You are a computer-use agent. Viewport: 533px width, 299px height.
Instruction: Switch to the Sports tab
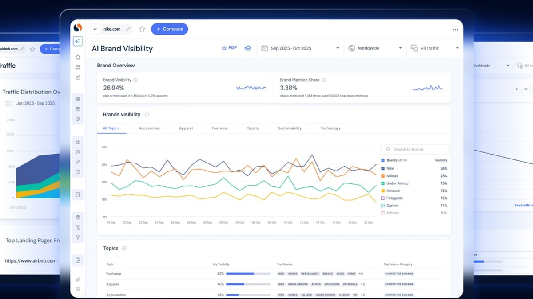tap(253, 128)
